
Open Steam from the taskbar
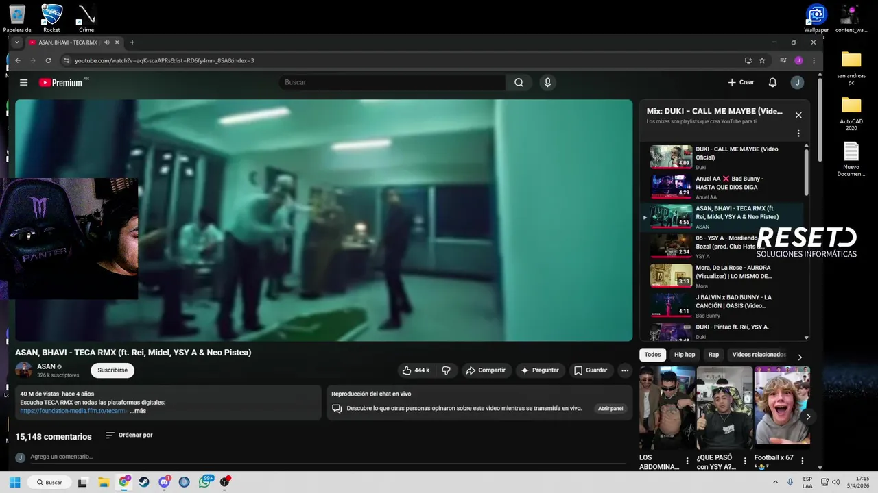tap(144, 482)
